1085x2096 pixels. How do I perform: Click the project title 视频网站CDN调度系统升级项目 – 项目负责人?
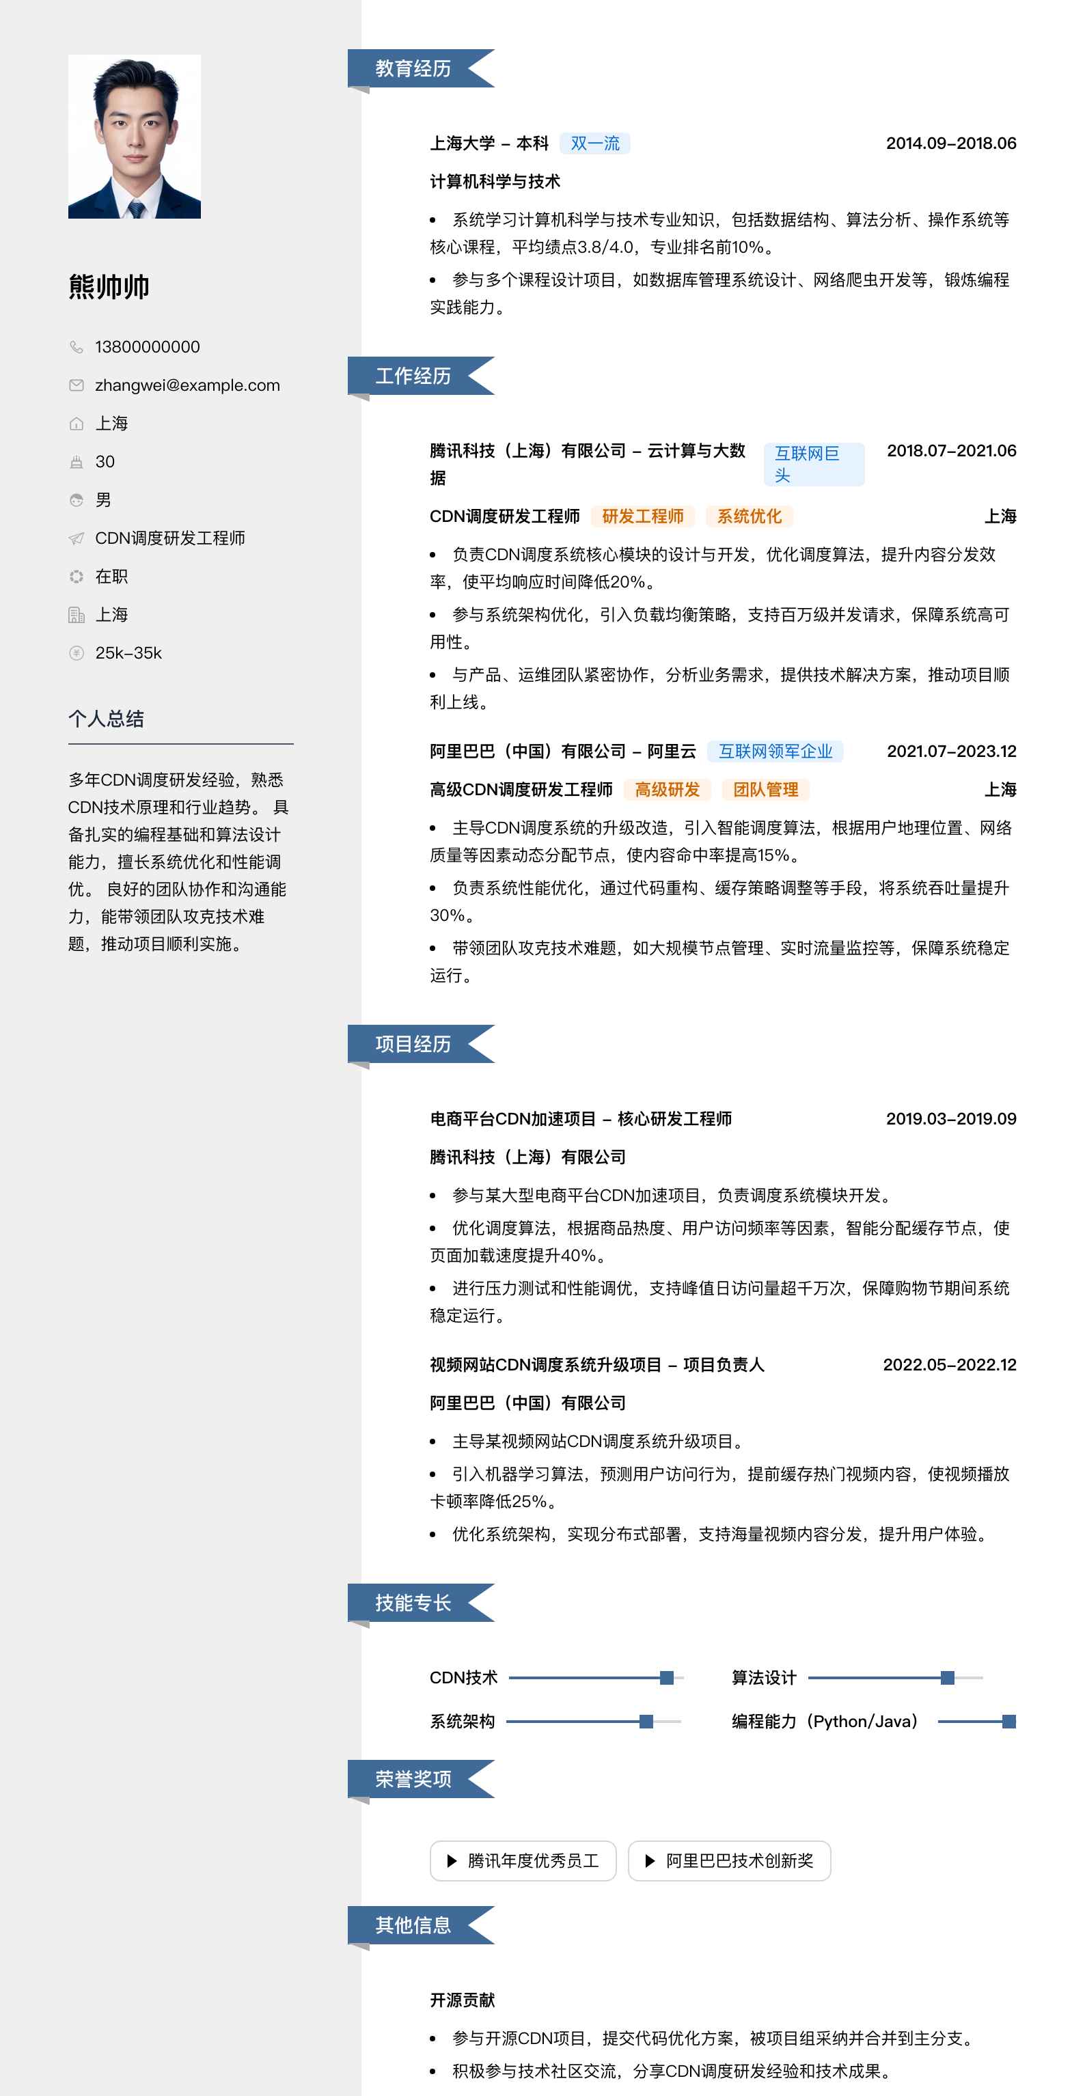tap(597, 1364)
